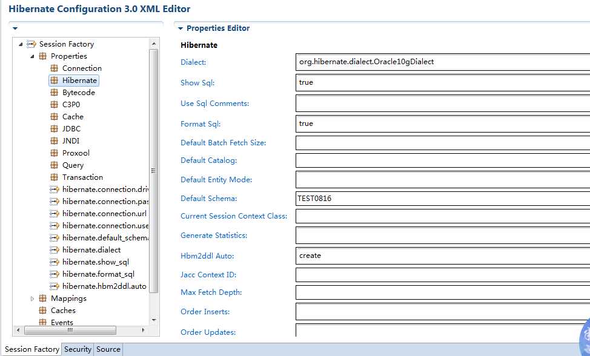Click the JDBC grid icon
This screenshot has width=590, height=356.
pos(54,128)
